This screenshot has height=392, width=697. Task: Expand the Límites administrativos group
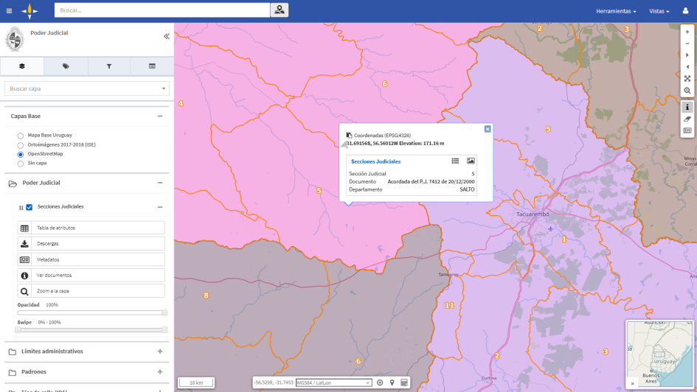160,351
